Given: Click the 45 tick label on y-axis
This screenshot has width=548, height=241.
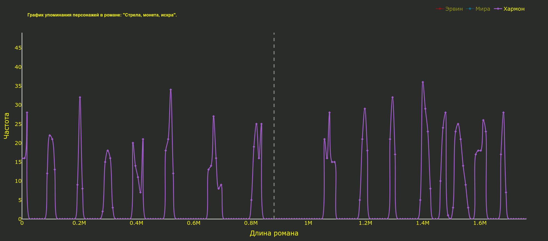Looking at the screenshot, I should point(18,48).
